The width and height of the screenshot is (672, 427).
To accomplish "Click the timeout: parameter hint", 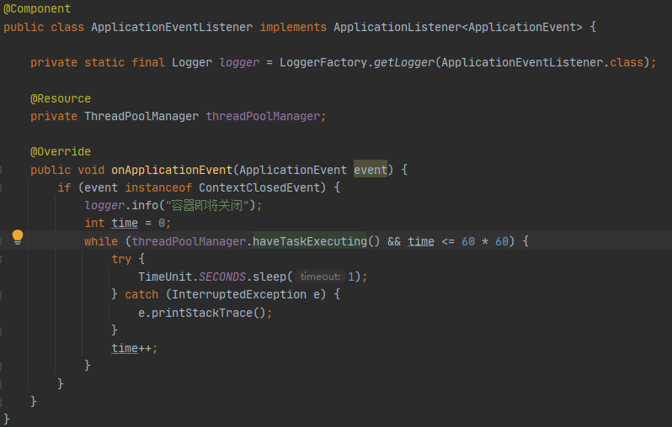I will click(x=320, y=277).
